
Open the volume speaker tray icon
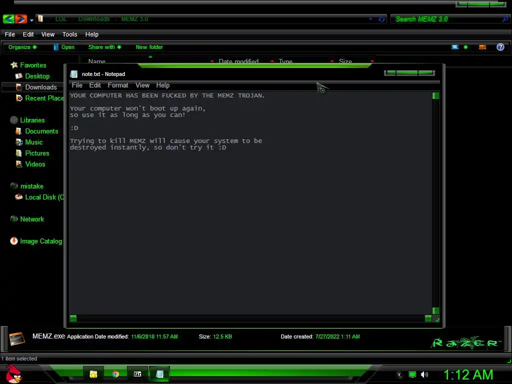tap(424, 374)
